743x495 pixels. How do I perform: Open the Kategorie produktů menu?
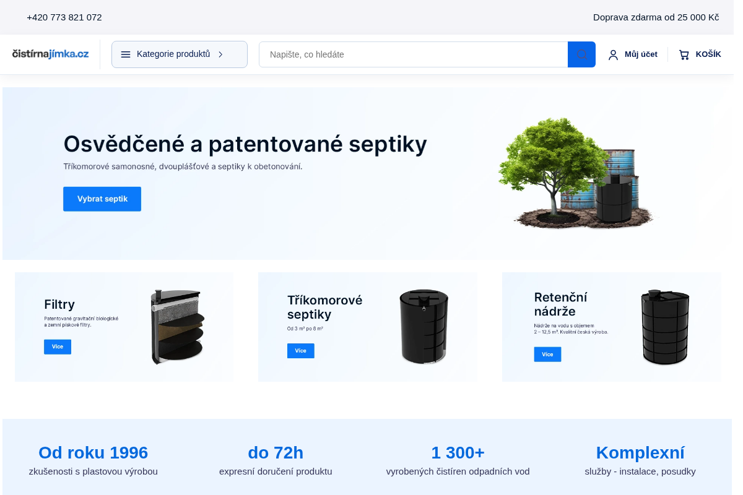pos(180,54)
